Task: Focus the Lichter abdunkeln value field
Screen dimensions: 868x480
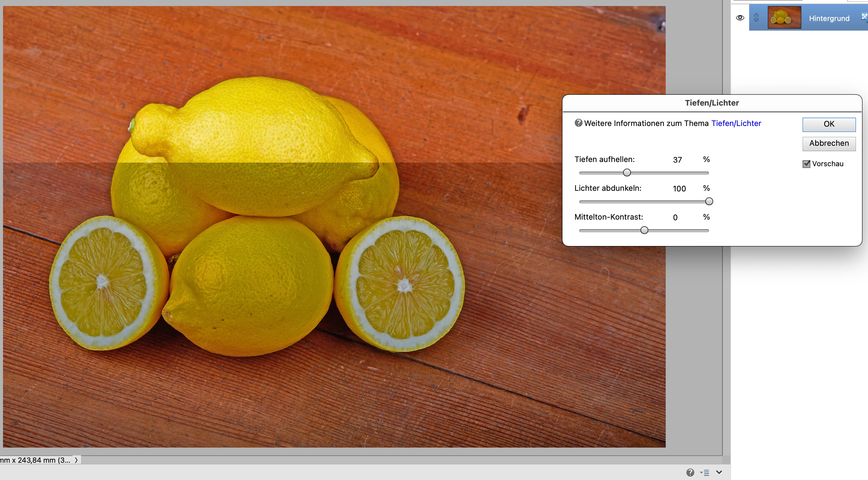Action: click(x=679, y=189)
